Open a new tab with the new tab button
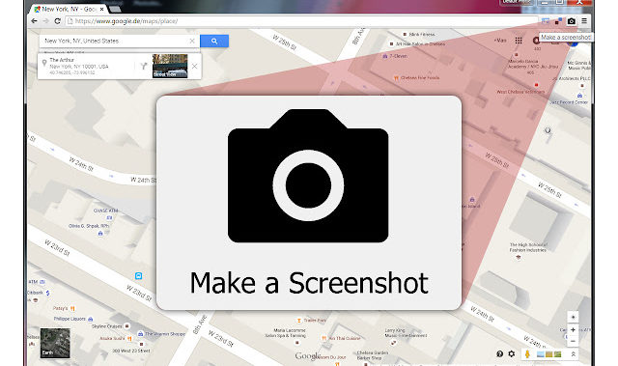 click(115, 9)
